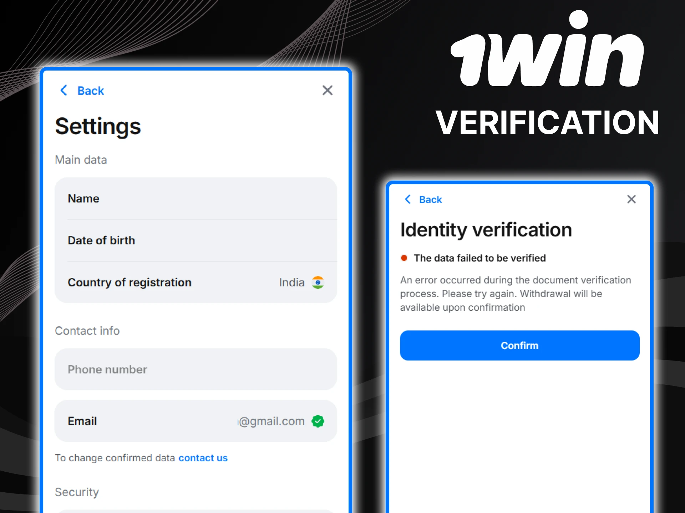Click the Email field

[196, 421]
